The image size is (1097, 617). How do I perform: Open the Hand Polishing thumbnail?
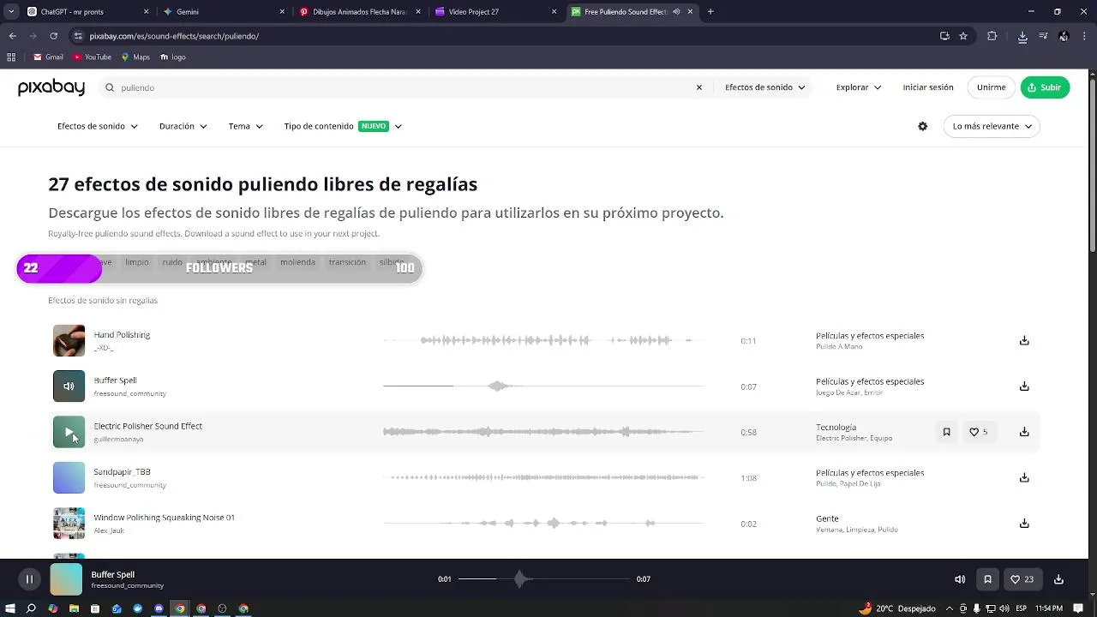click(x=69, y=340)
